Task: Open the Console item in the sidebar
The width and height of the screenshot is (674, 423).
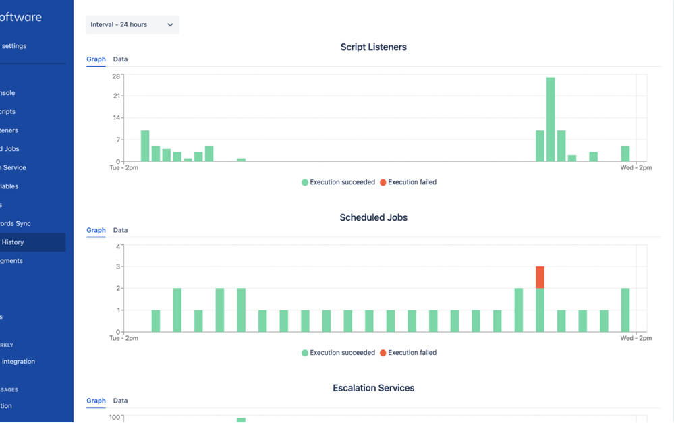Action: point(7,93)
